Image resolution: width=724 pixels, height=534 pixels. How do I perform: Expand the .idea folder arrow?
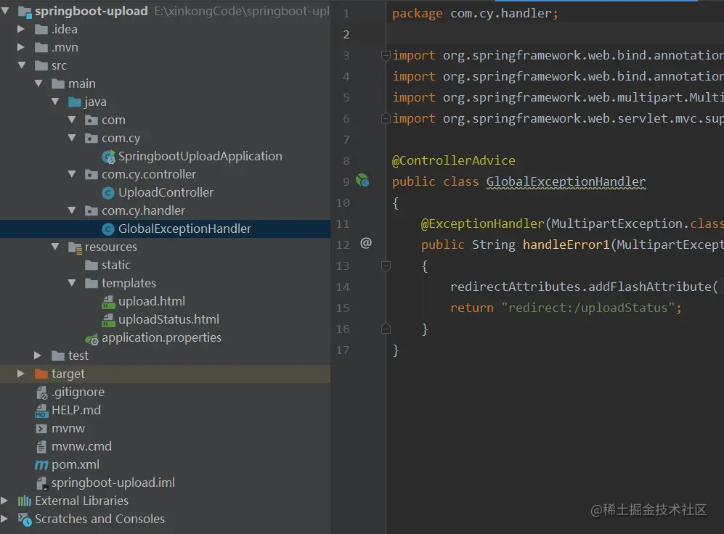[21, 28]
